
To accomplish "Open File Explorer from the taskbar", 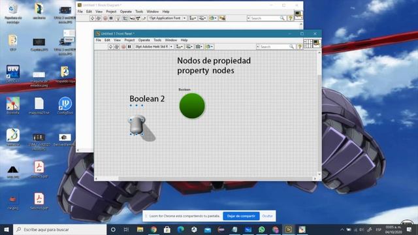I will click(x=140, y=229).
